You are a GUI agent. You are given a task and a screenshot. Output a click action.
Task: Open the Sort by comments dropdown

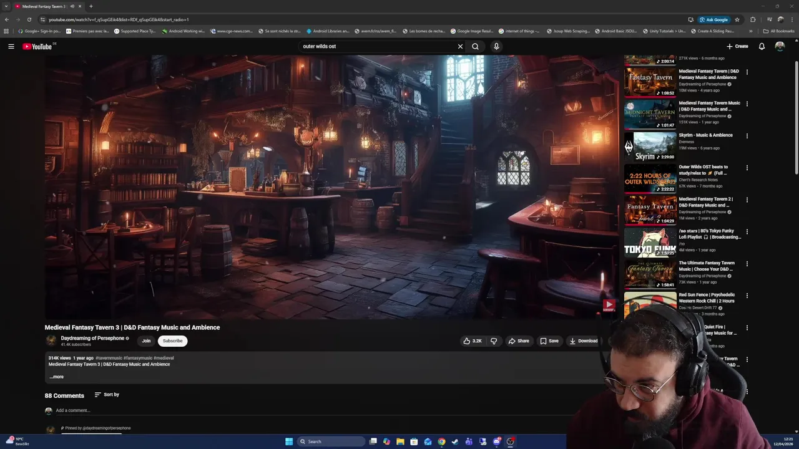point(107,395)
